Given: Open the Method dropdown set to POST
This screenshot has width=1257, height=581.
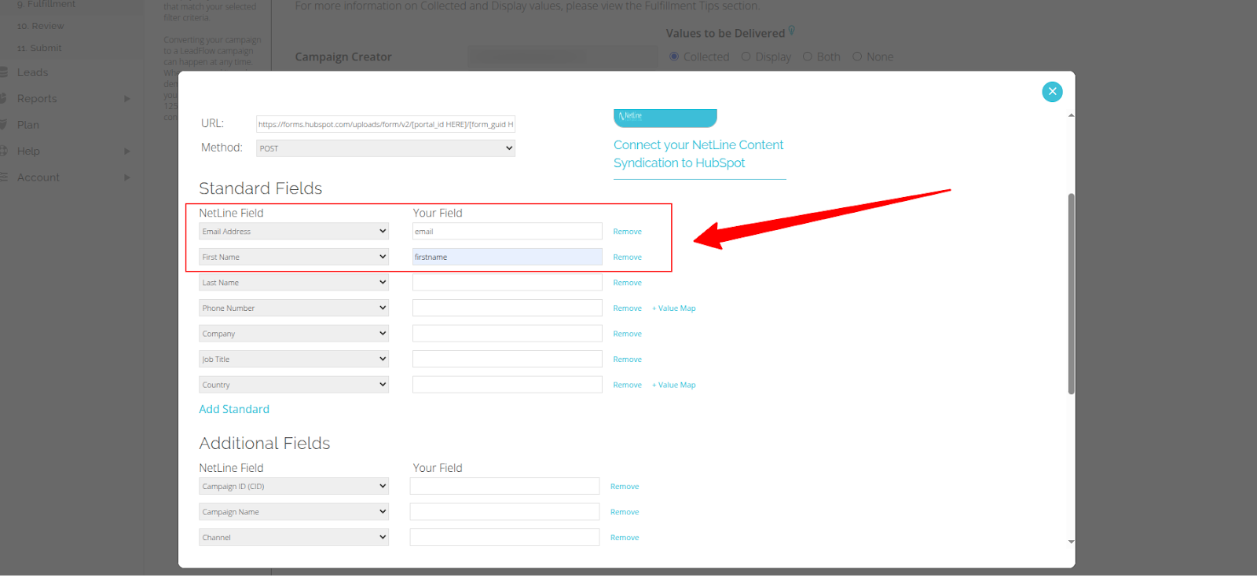Looking at the screenshot, I should point(385,148).
